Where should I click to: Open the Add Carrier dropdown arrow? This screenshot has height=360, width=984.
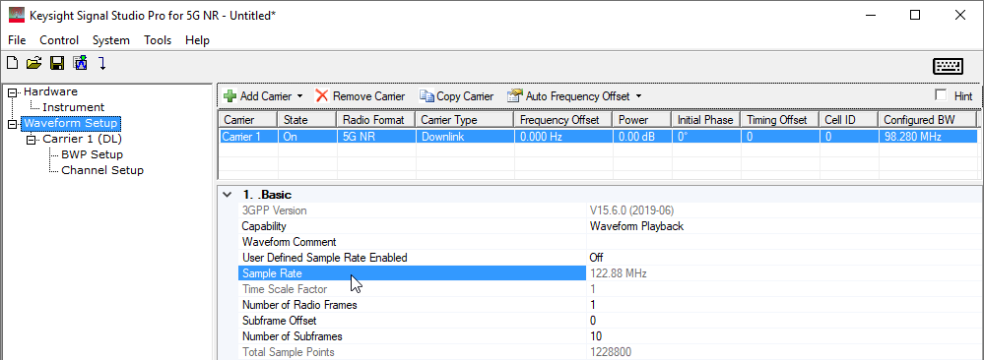click(299, 96)
